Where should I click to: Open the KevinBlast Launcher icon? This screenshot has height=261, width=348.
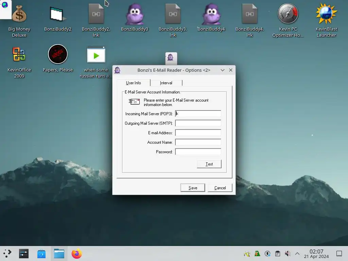(326, 14)
